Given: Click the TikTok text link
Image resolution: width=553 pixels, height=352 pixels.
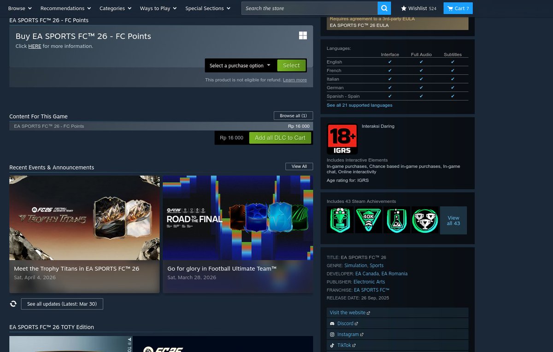Looking at the screenshot, I should point(344,345).
